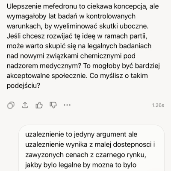The width and height of the screenshot is (171, 171).
Task: Click the text 'zawyzonych cenach z czarnego rynku'
Action: 85,155
